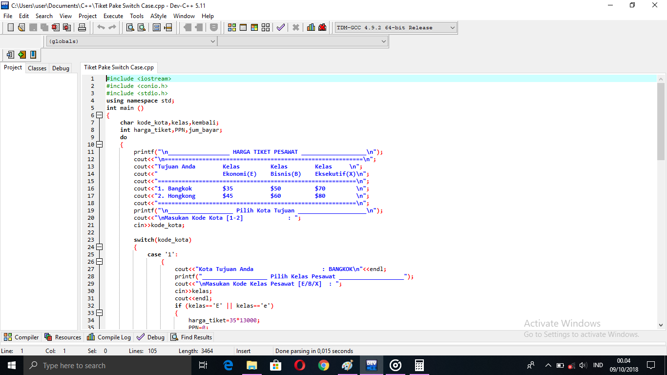The image size is (667, 375).
Task: Click the Find magnifier toolbar icon
Action: 130,27
